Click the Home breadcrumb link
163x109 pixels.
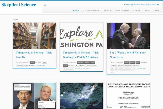pos(15,20)
